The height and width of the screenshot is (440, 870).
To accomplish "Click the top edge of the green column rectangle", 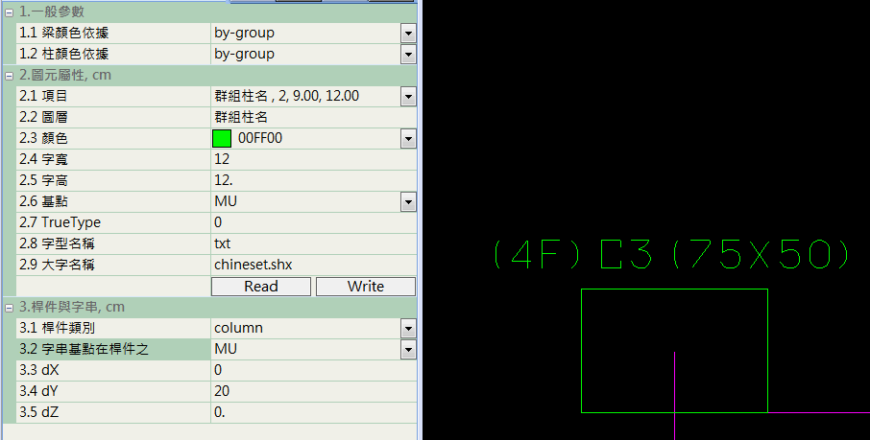I will click(674, 289).
